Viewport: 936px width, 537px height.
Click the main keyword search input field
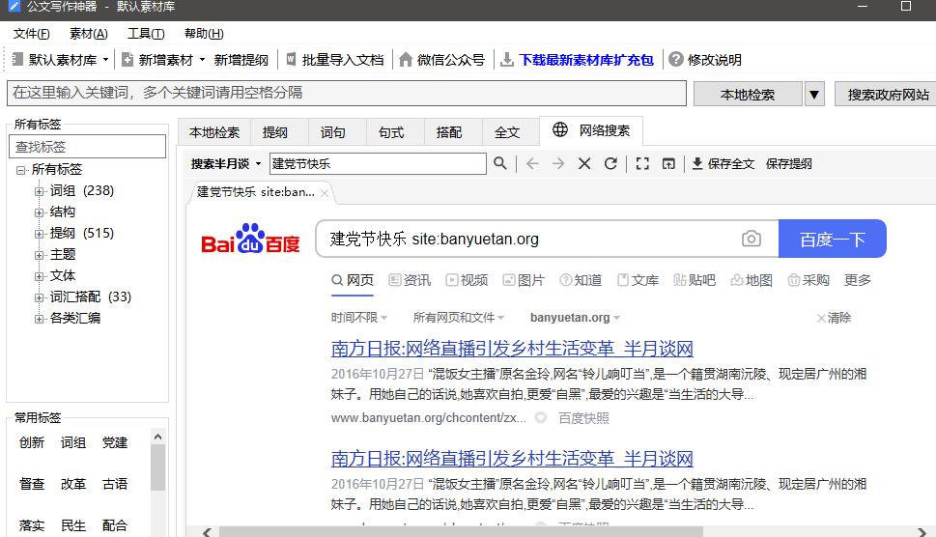point(347,93)
